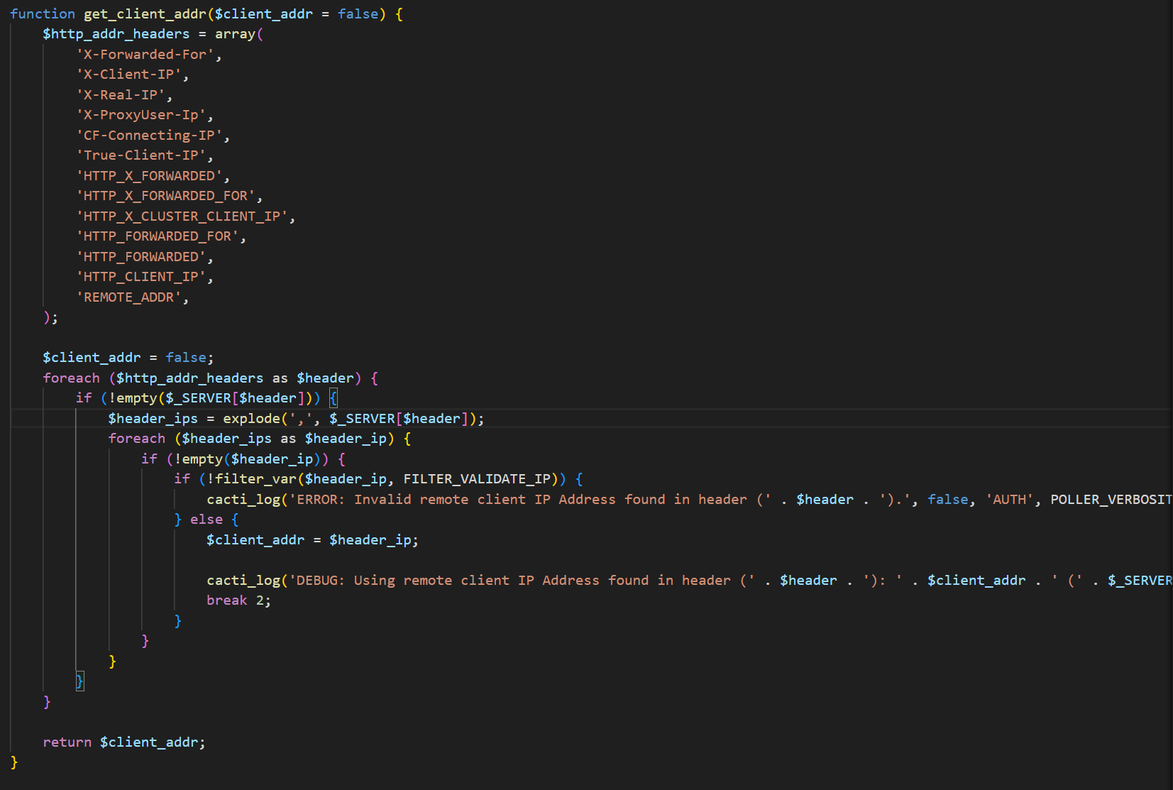Viewport: 1173px width, 790px height.
Task: Click the 'X-Real-IP' string
Action: coord(121,95)
